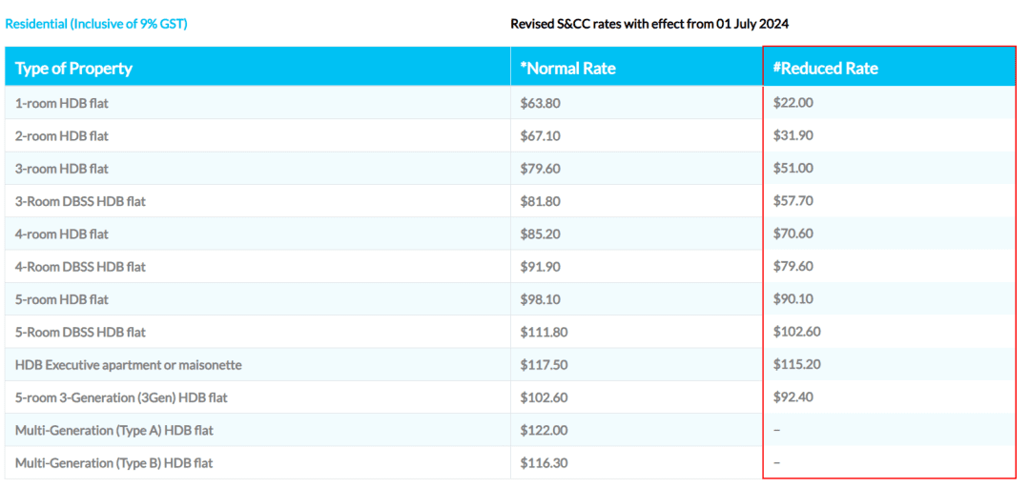Click the $70.60 reduced rate for 4-room flat

tap(793, 234)
